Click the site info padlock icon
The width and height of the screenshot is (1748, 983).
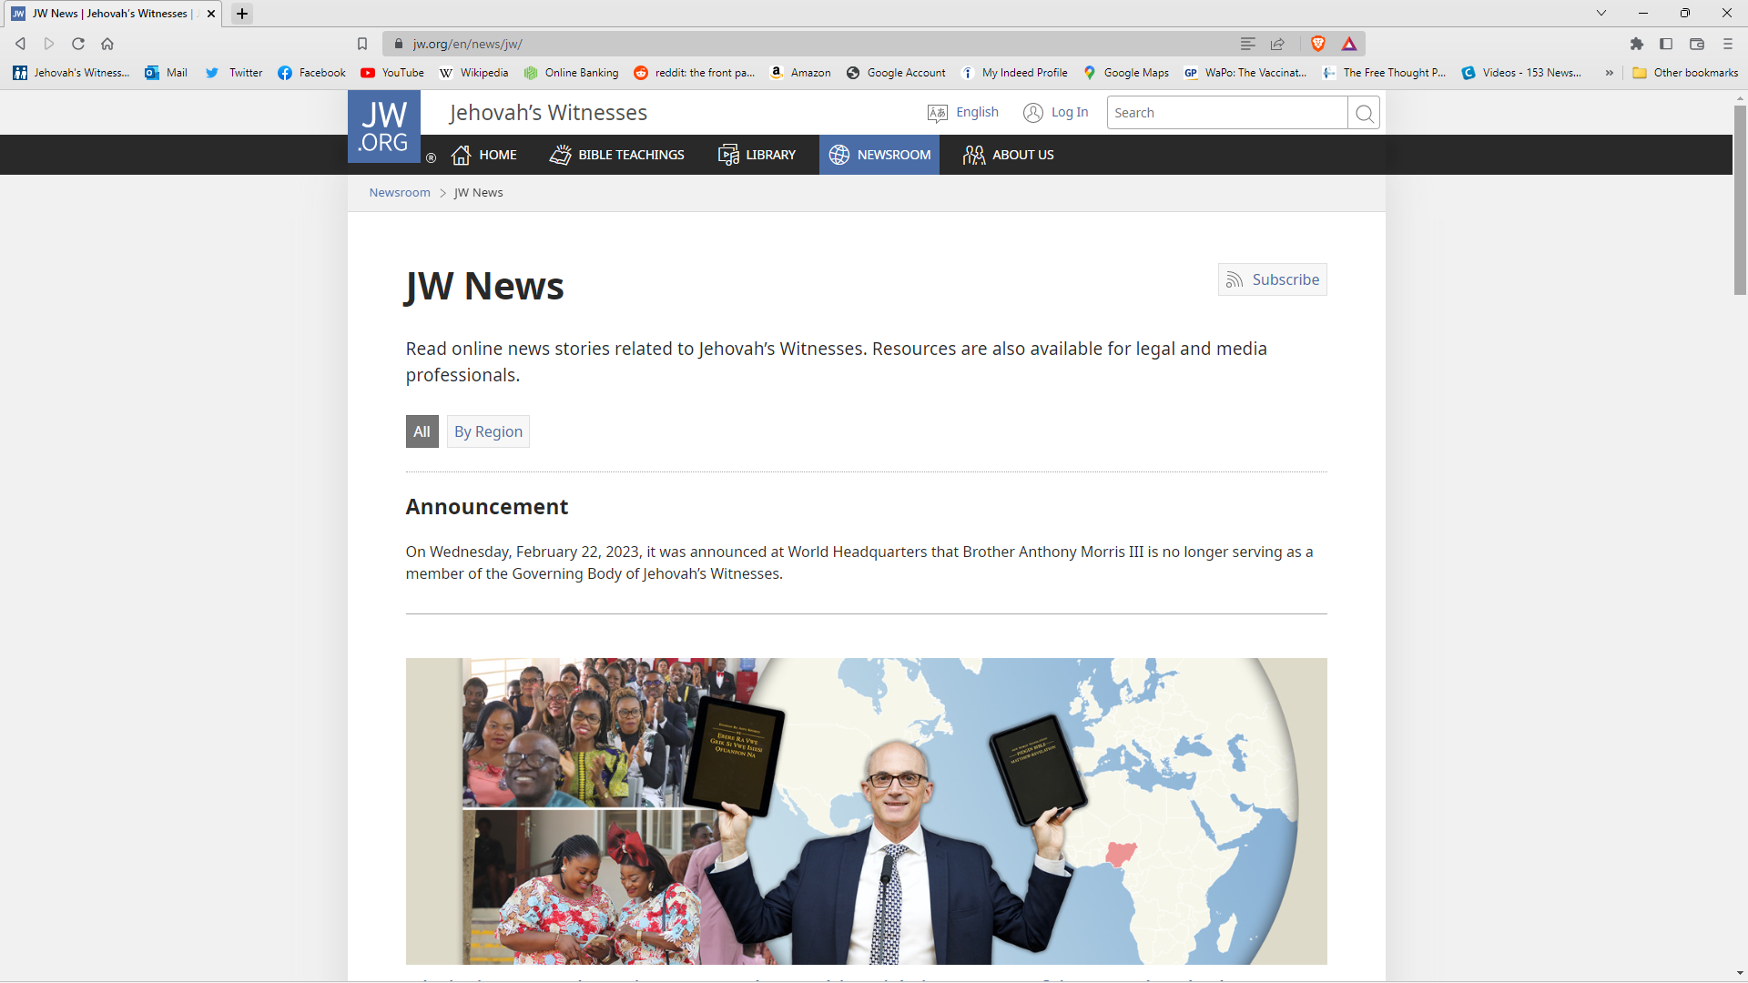pos(398,44)
